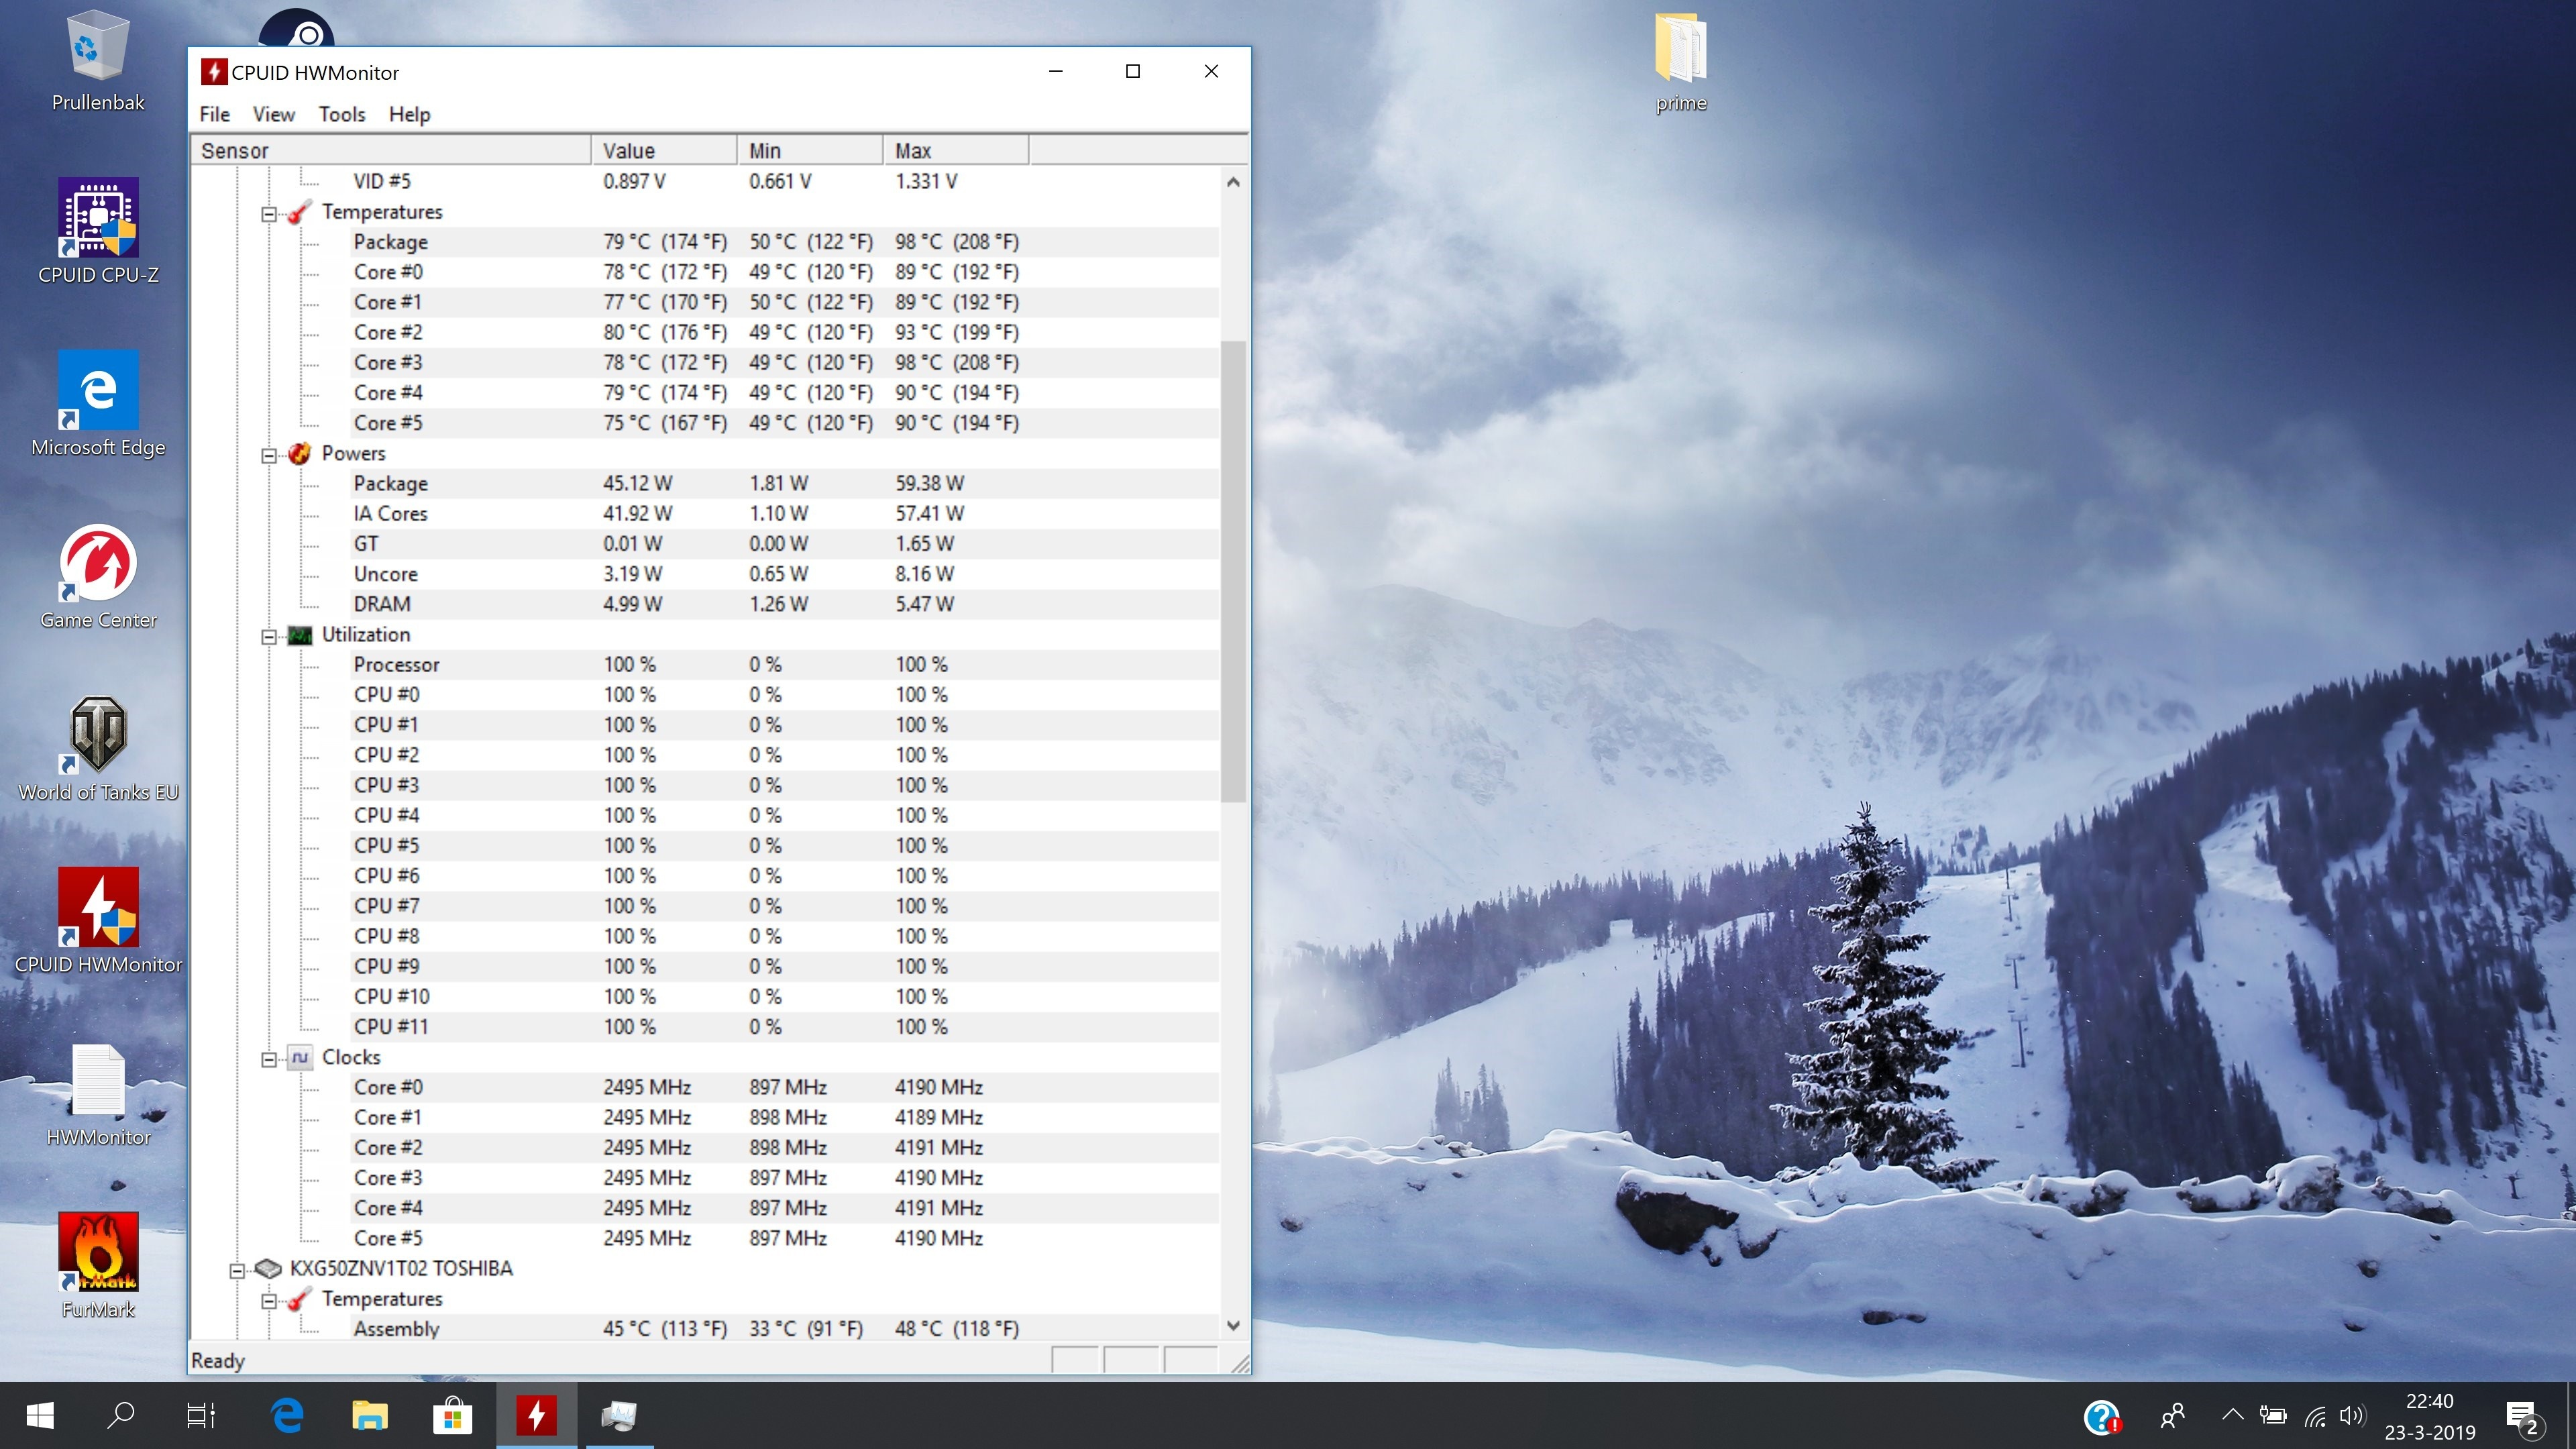
Task: Open the View menu
Action: coord(273,114)
